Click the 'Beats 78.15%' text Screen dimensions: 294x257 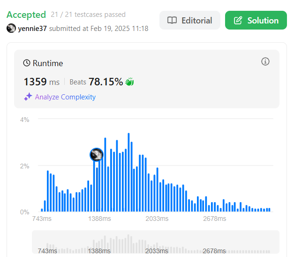[x=96, y=82]
